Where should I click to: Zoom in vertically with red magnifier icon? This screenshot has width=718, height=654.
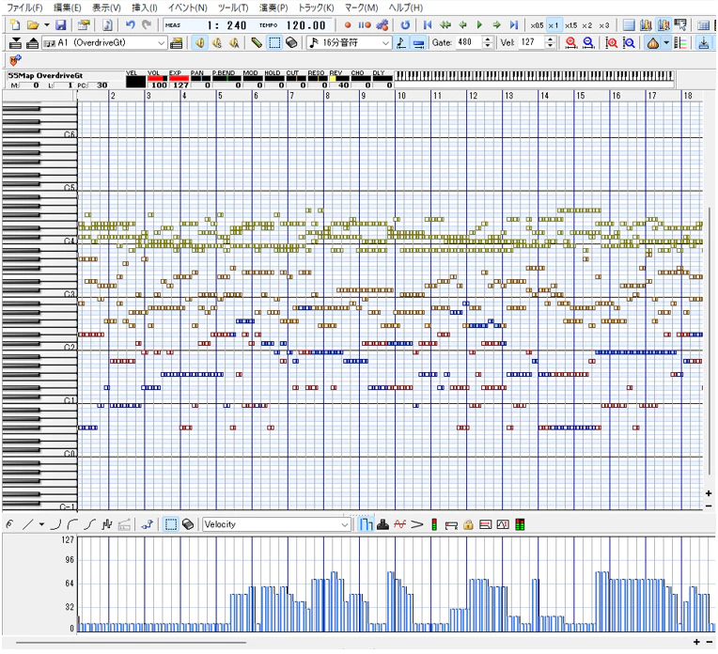611,43
